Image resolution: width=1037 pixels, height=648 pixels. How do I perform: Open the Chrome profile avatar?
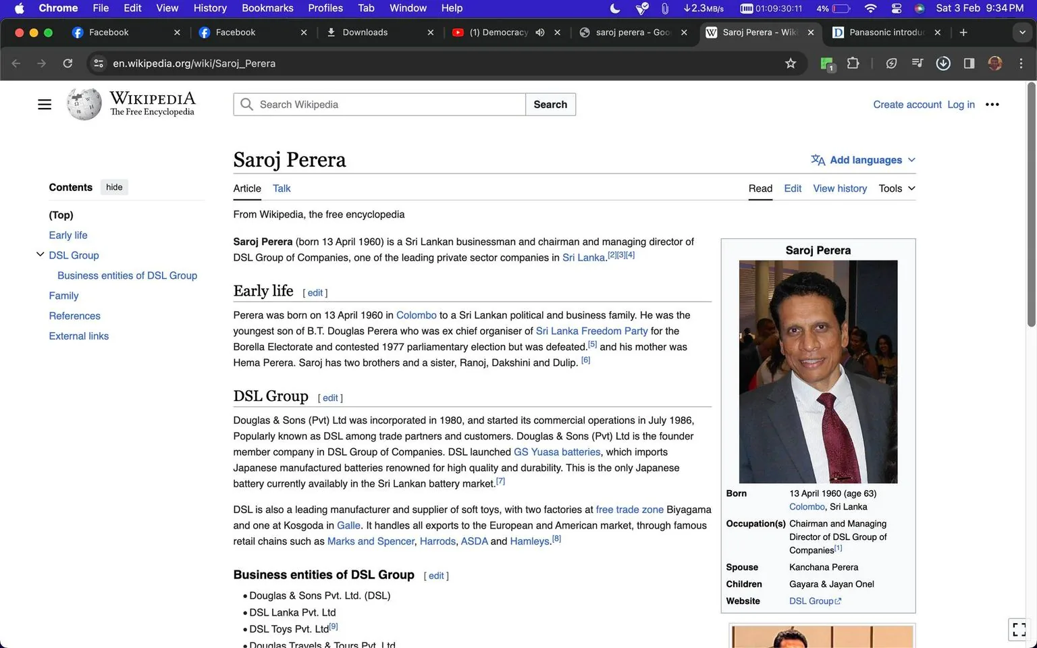[995, 63]
